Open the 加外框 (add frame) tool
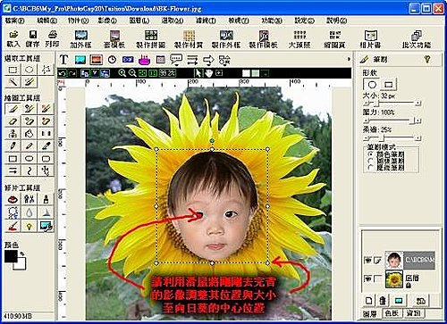 point(80,39)
